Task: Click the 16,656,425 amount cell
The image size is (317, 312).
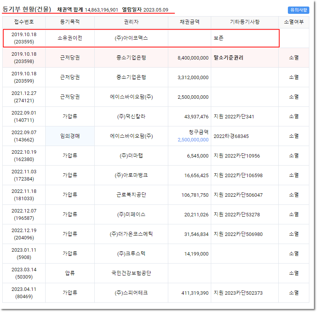Action: coord(189,175)
